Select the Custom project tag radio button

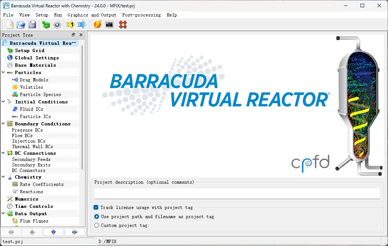(x=97, y=225)
